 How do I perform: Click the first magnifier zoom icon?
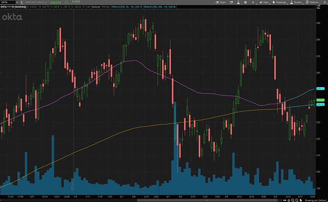pos(293,200)
